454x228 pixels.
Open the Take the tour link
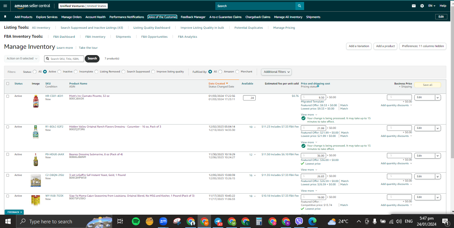(x=88, y=48)
